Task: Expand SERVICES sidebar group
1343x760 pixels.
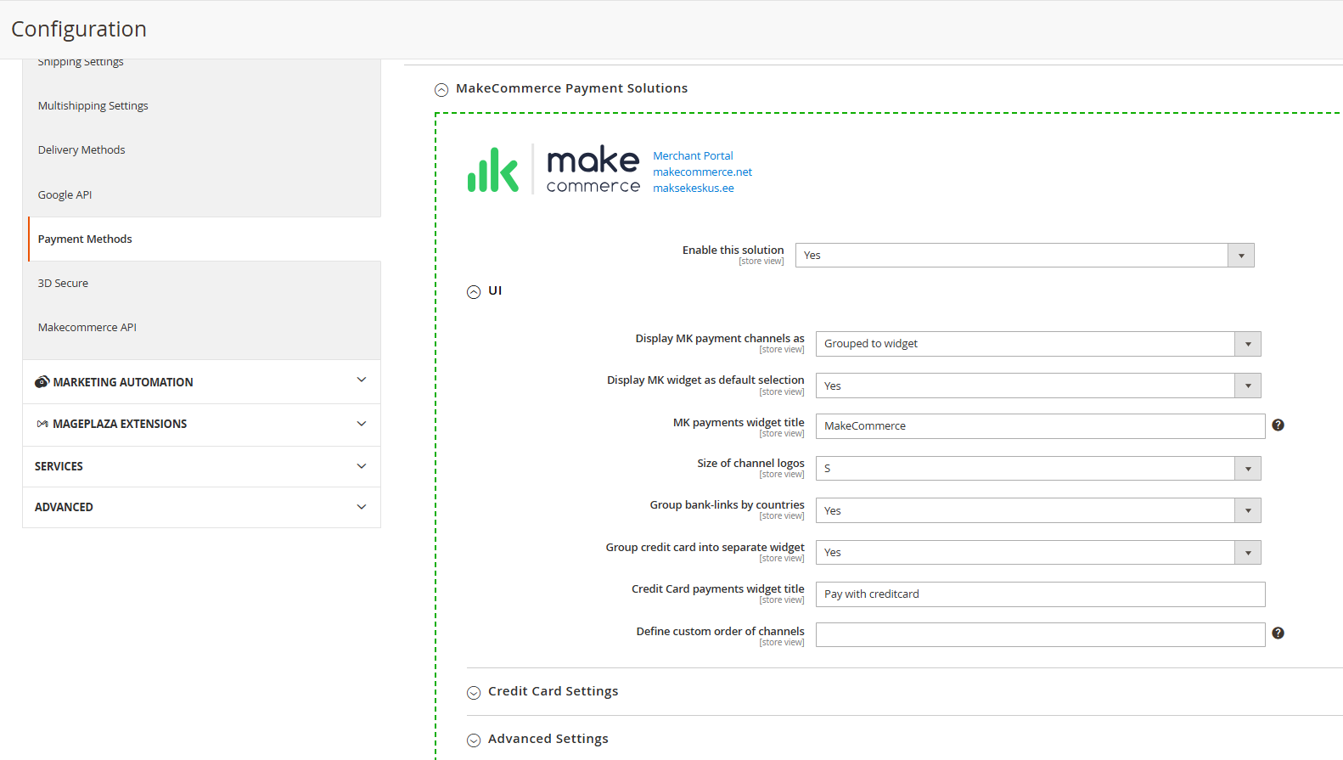Action: coord(201,466)
